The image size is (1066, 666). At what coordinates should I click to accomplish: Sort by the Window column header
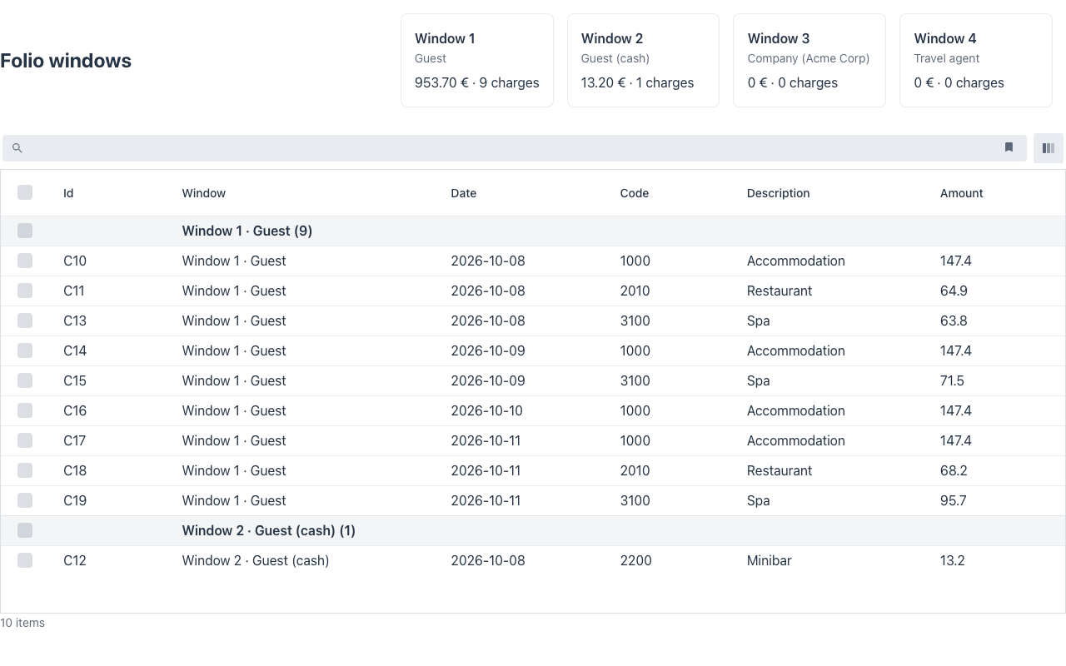pyautogui.click(x=204, y=193)
